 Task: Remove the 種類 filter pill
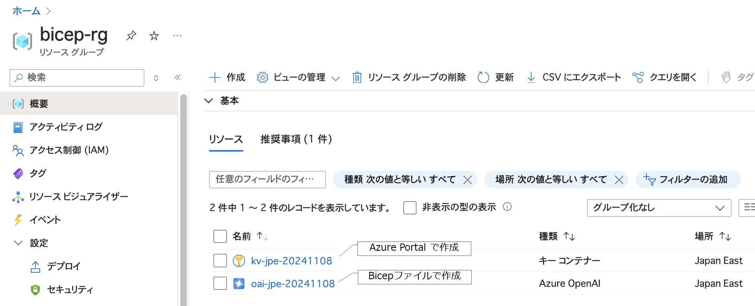coord(467,180)
